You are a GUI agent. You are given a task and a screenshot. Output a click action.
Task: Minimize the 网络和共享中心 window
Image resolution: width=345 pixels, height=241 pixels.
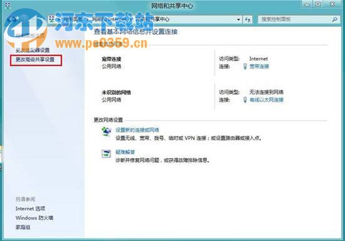click(x=307, y=4)
